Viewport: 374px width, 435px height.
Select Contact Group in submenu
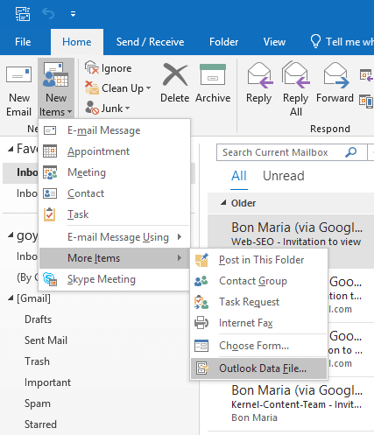click(x=258, y=281)
